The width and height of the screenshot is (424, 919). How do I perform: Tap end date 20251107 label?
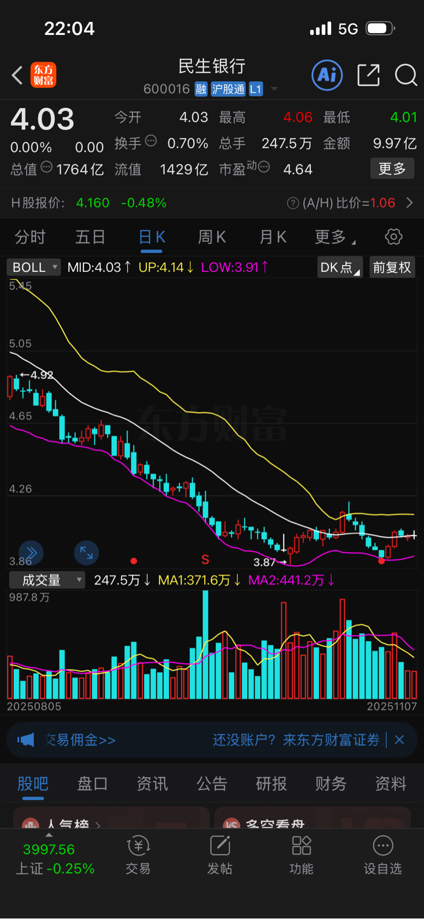click(392, 706)
